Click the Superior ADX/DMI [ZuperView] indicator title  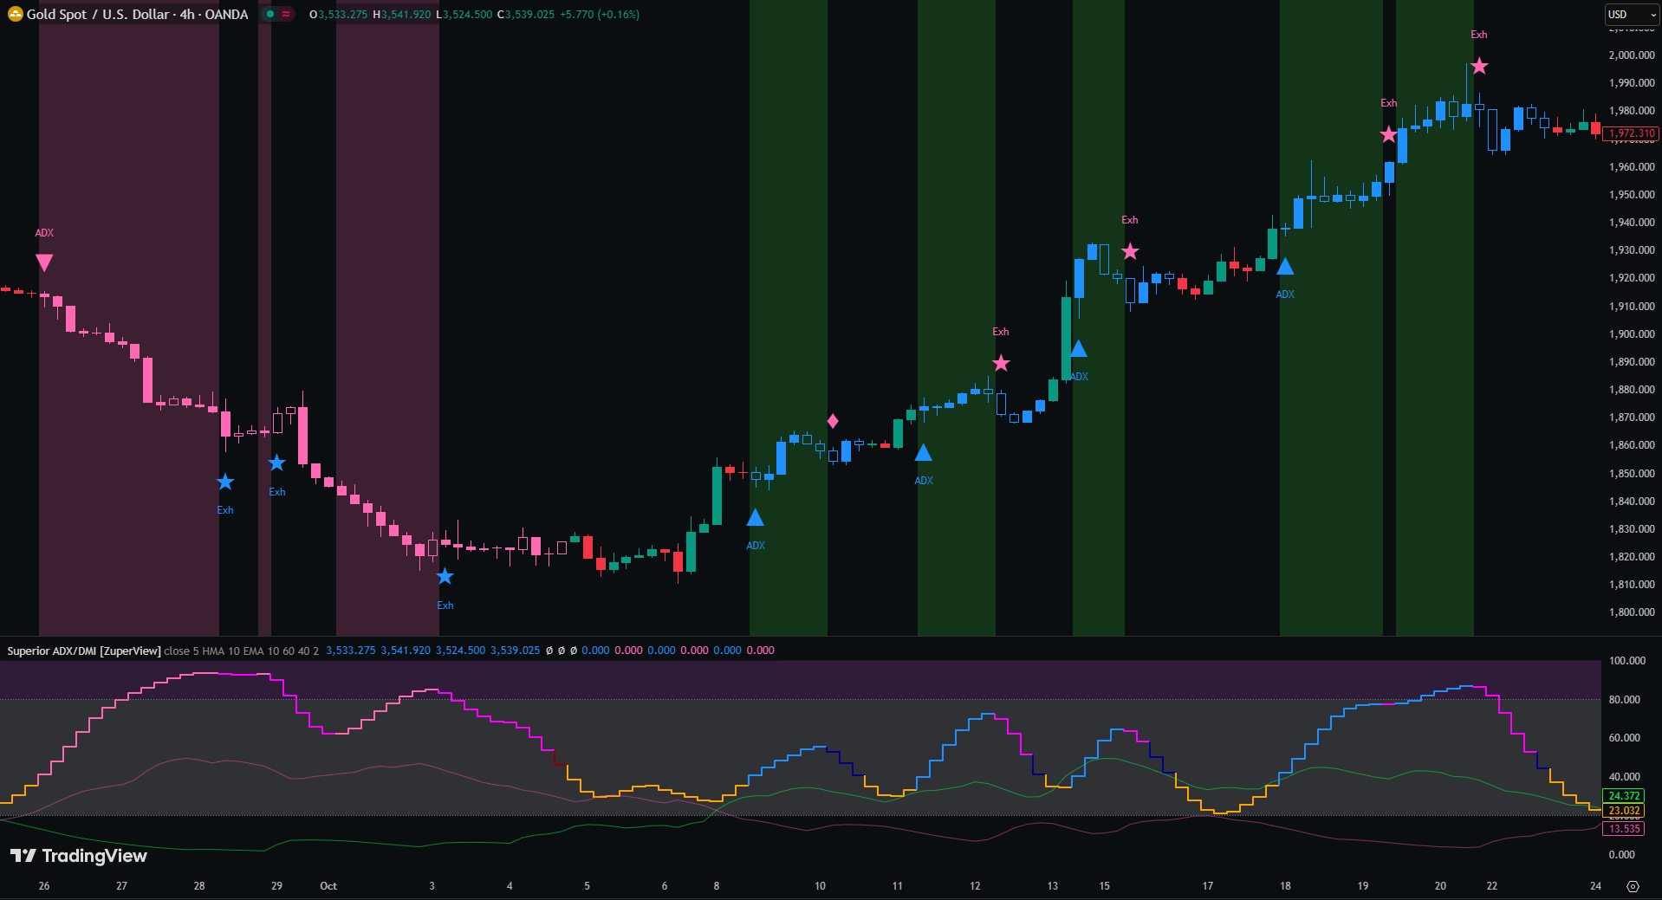point(84,651)
